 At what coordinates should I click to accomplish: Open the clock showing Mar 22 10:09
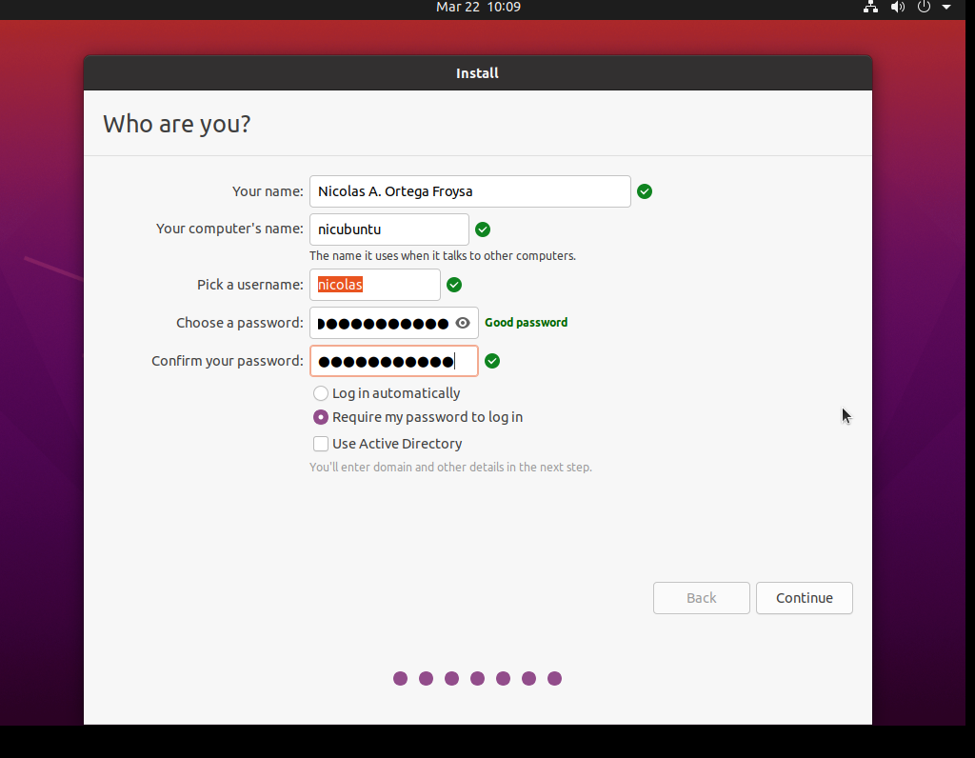point(478,7)
